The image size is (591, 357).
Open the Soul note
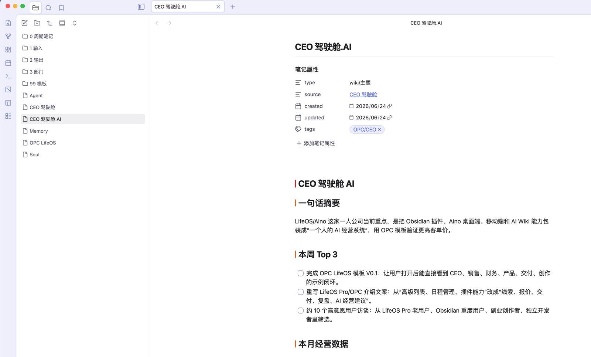(x=83, y=154)
